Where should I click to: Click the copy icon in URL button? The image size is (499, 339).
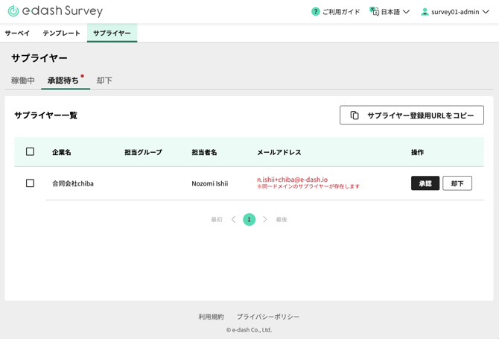tap(355, 115)
